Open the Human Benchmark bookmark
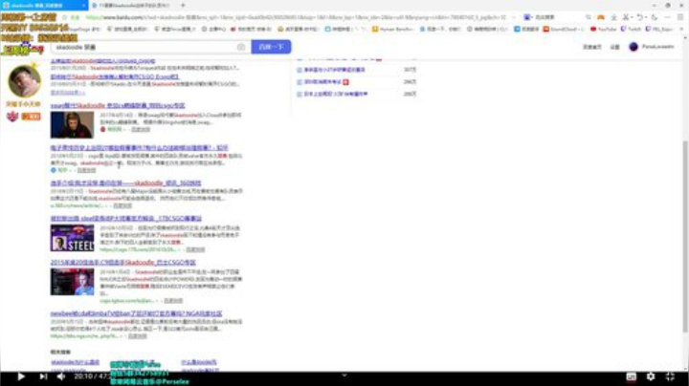689x386 pixels. pyautogui.click(x=392, y=29)
